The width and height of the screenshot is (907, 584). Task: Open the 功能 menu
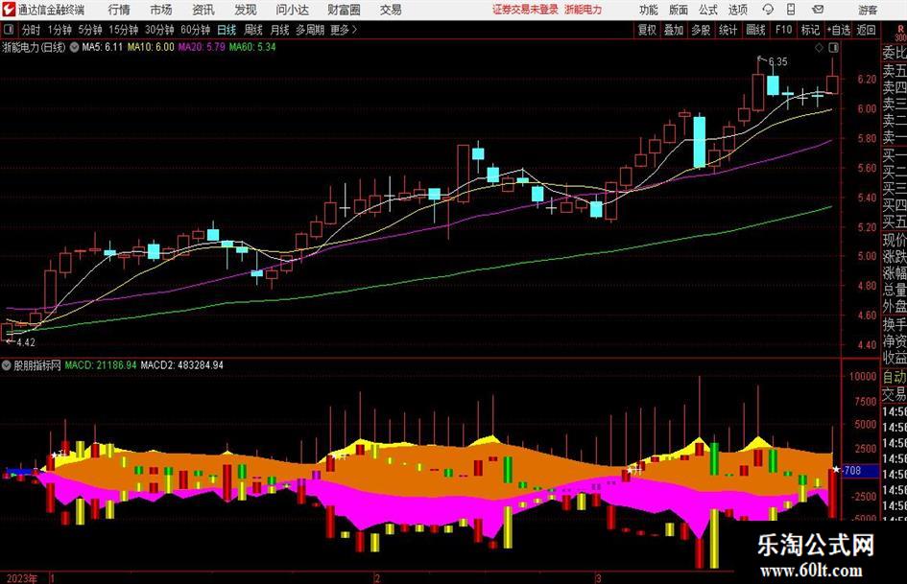[x=649, y=10]
